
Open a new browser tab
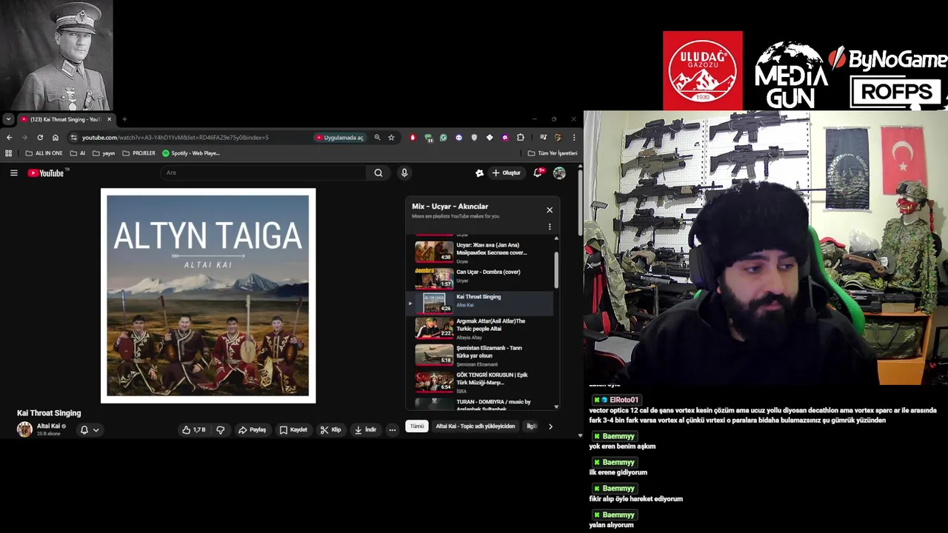124,119
